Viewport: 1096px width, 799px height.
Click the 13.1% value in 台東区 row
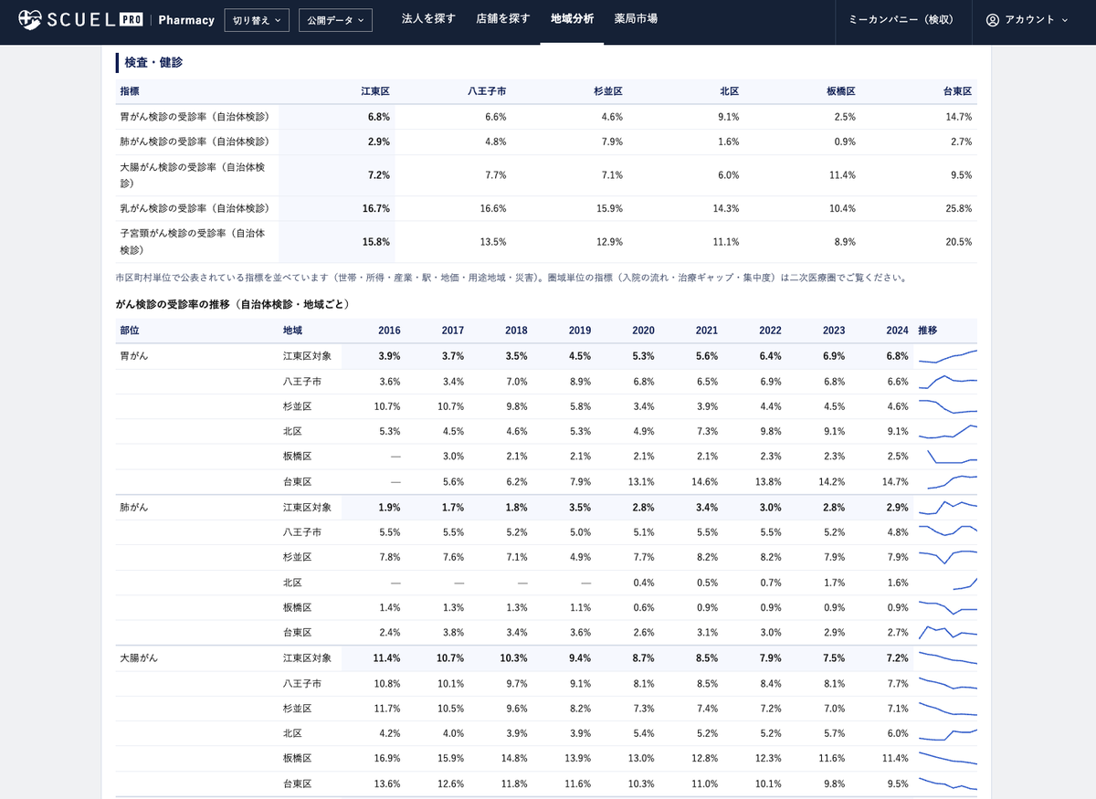click(x=640, y=482)
